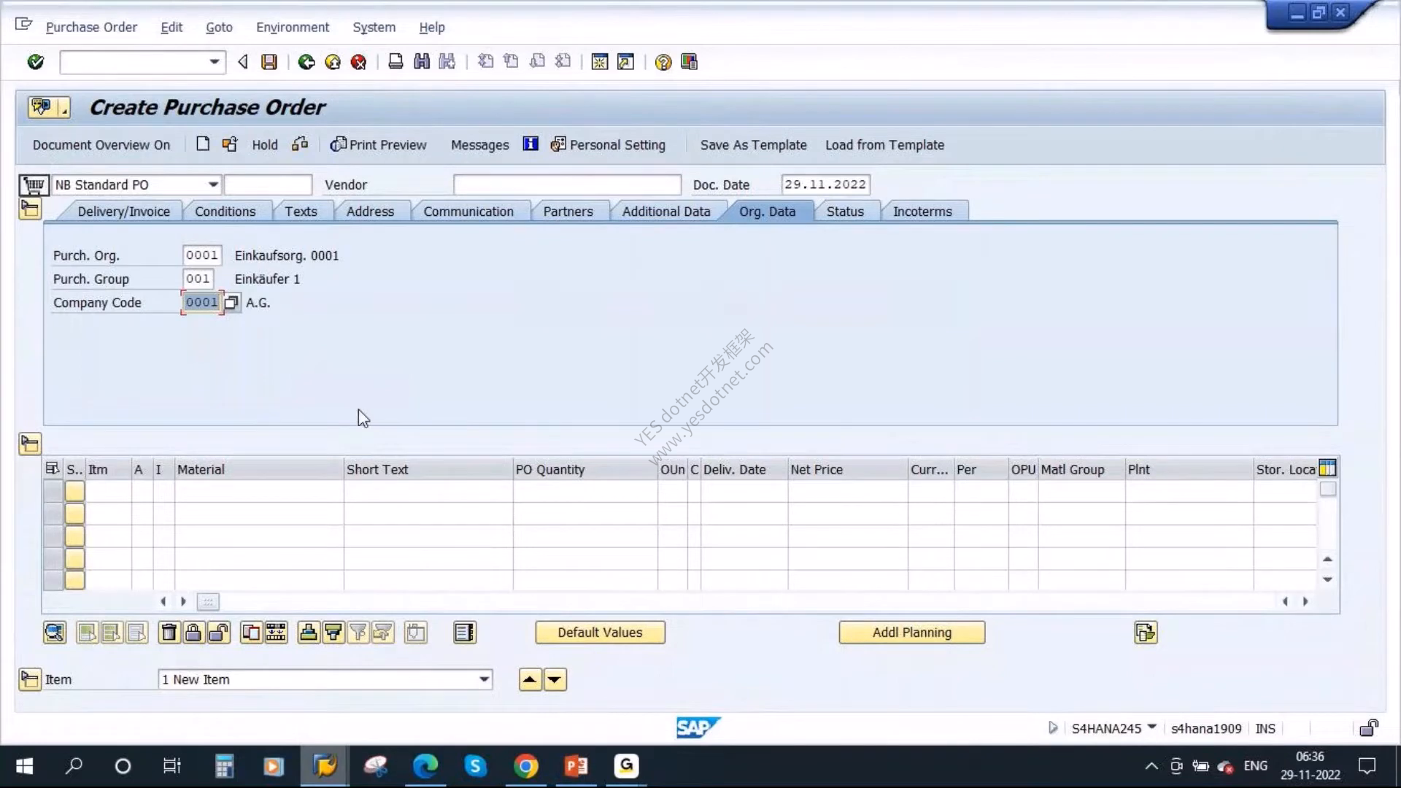This screenshot has height=788, width=1401.
Task: Click the yellow Help question mark icon
Action: [x=663, y=62]
